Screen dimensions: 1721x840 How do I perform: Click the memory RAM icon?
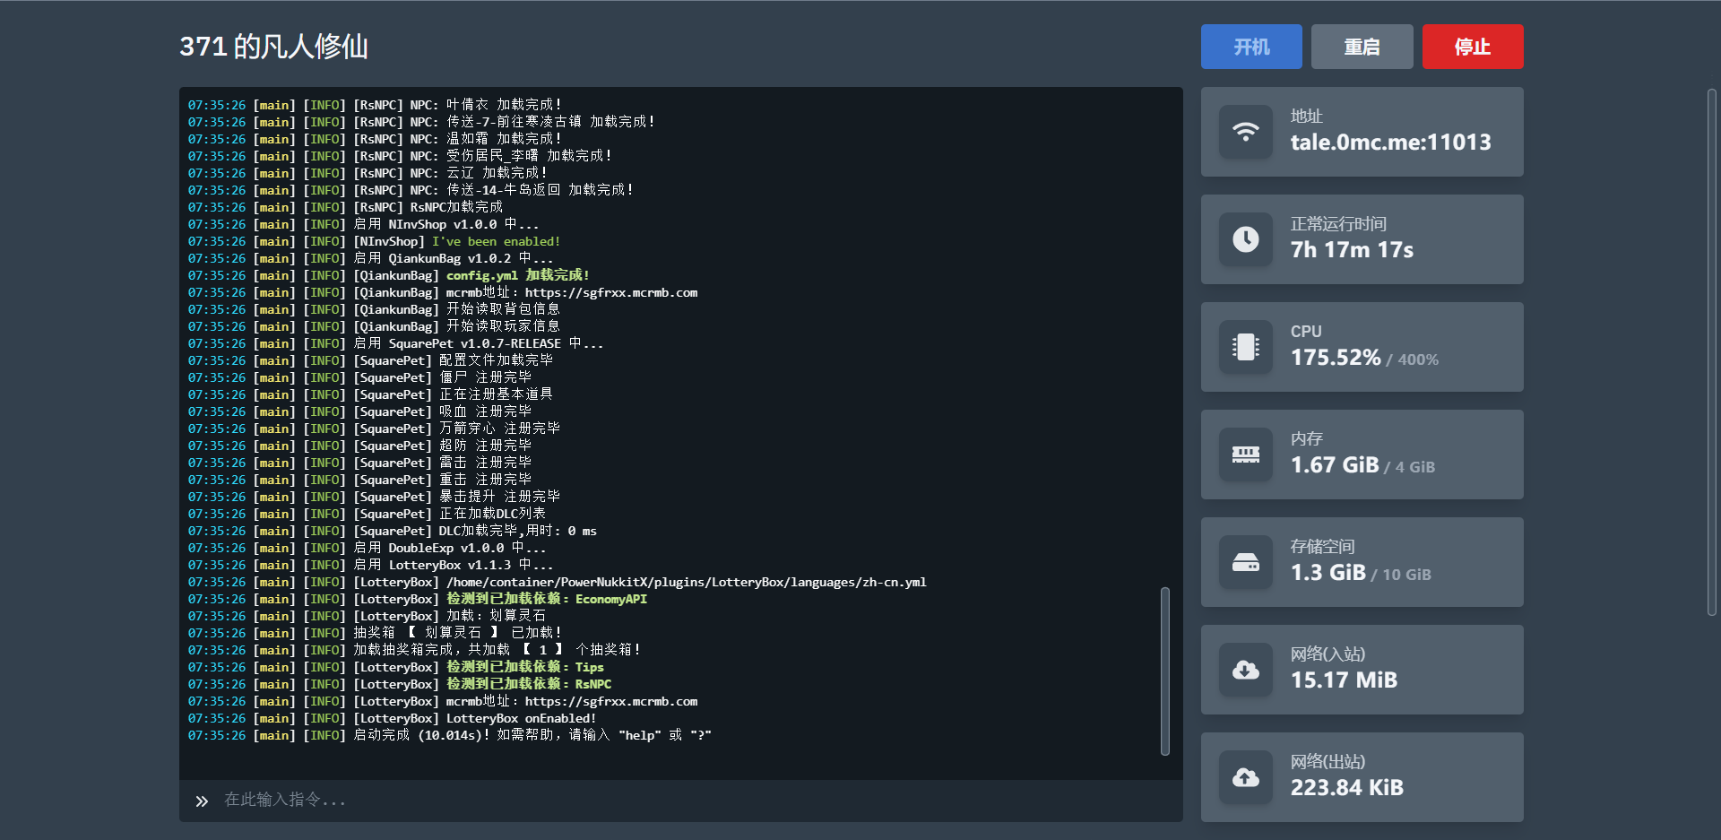pyautogui.click(x=1245, y=455)
